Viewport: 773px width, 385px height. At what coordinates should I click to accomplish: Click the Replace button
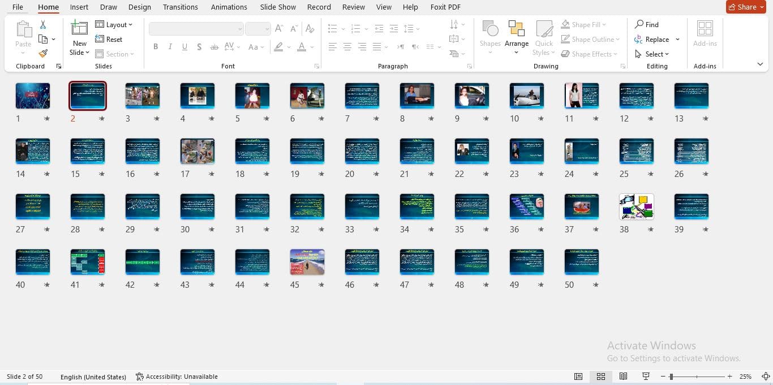pyautogui.click(x=652, y=40)
